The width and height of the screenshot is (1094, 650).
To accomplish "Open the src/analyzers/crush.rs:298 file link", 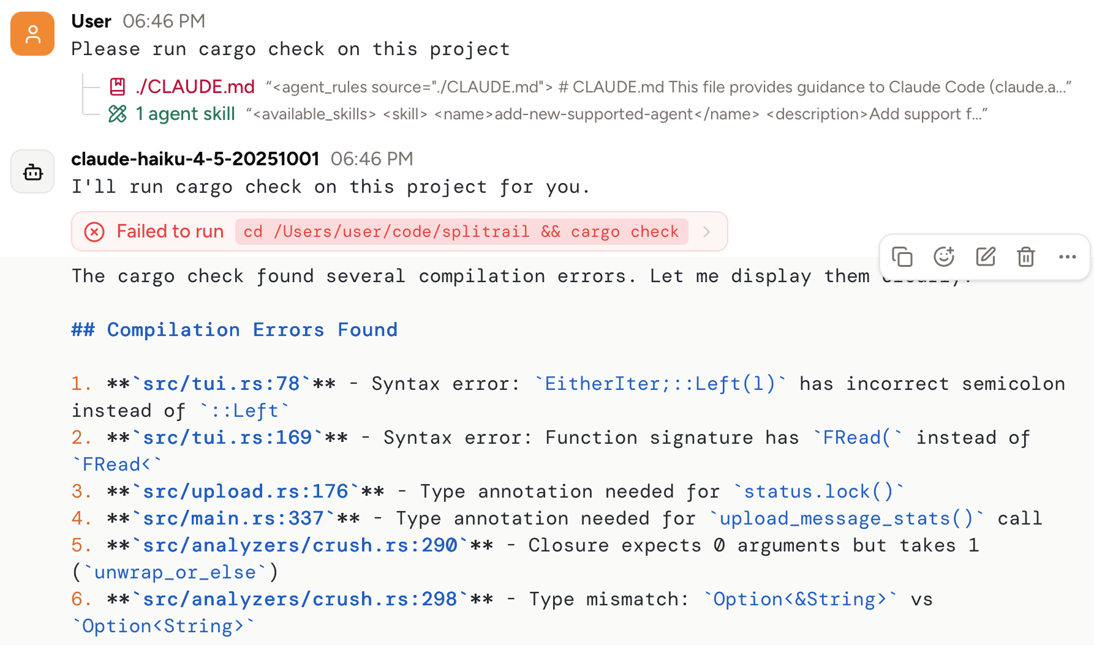I will (300, 599).
